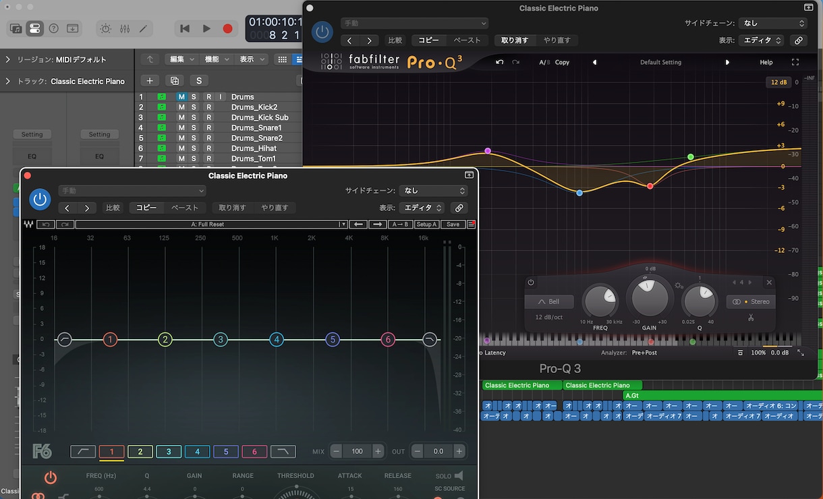
Task: Start playback with the play button
Action: [x=206, y=28]
